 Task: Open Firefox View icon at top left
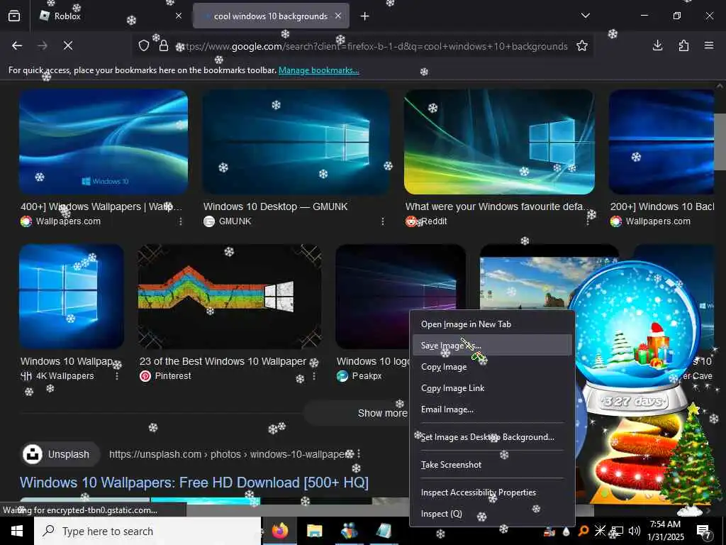(14, 16)
